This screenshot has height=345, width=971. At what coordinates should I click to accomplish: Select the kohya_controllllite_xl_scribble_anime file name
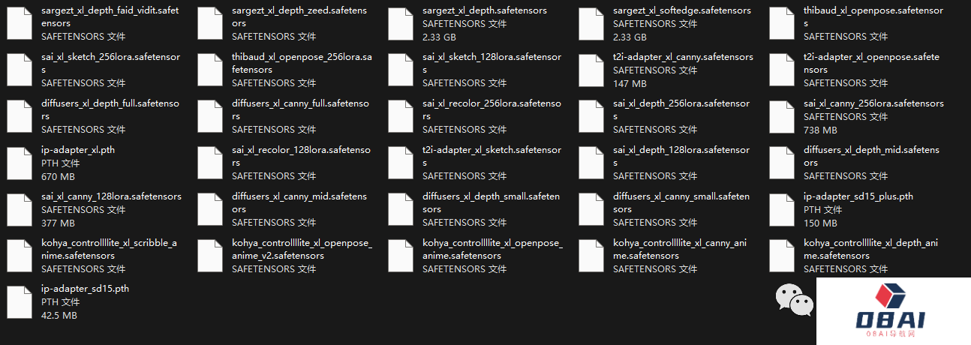(x=110, y=249)
